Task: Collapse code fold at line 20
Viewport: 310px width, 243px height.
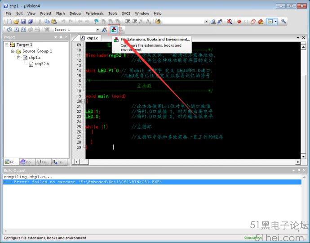Action: 83,101
